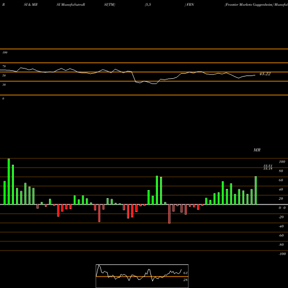This screenshot has width=288, height=288.
Task: Click the RSI axis label 70
Action: (4, 66)
